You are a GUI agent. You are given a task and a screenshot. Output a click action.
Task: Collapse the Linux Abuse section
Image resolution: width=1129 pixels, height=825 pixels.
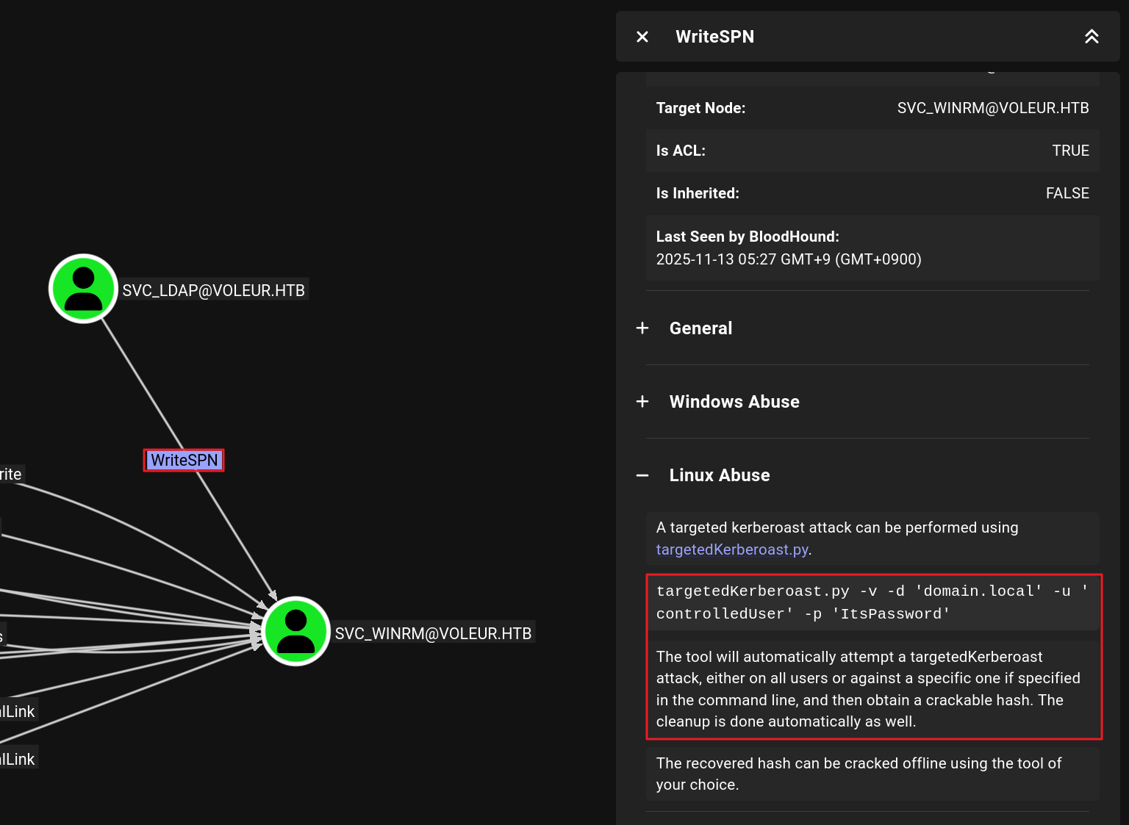719,475
